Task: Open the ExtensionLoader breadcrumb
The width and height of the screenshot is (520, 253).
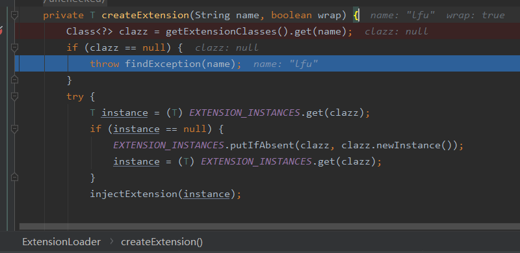Action: [61, 242]
